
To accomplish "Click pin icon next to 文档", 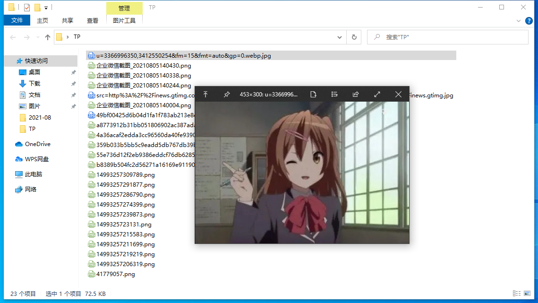I will pyautogui.click(x=73, y=95).
